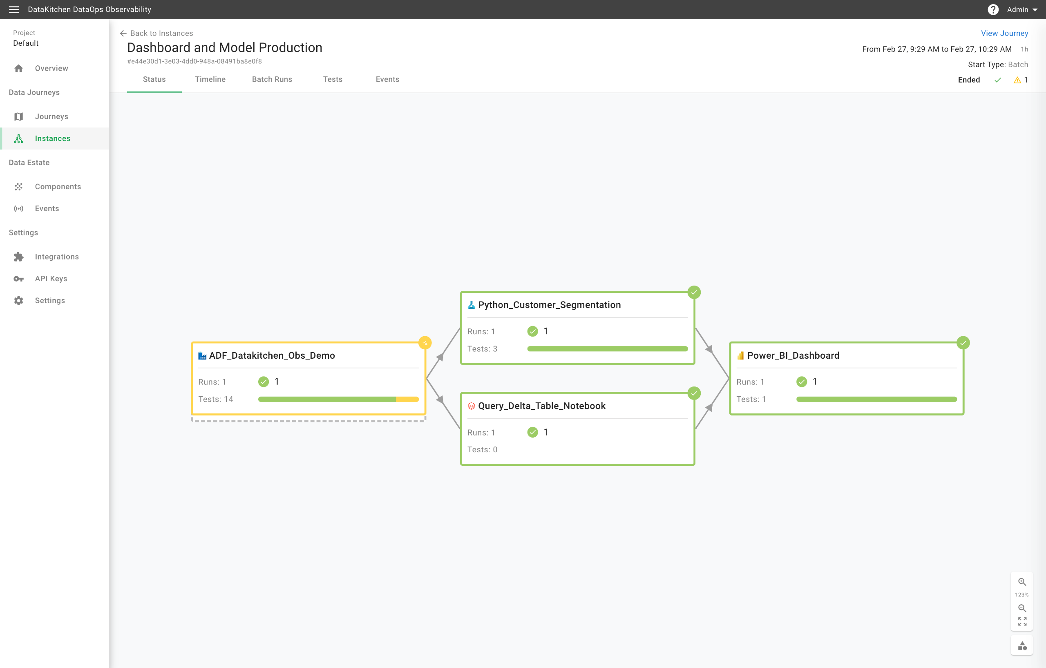Click the Instances sidebar icon
1046x668 pixels.
pos(19,139)
